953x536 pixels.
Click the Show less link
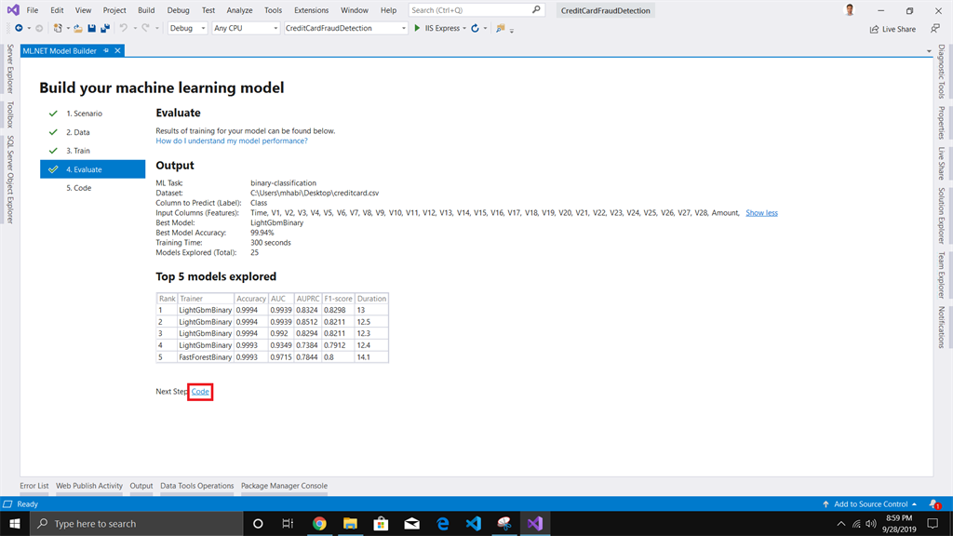[x=761, y=213]
